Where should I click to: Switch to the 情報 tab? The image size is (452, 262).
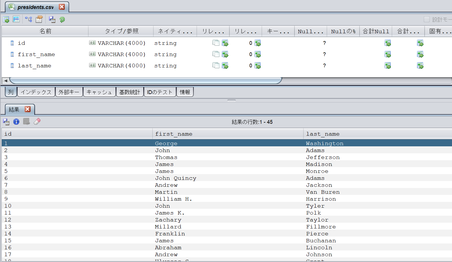185,92
